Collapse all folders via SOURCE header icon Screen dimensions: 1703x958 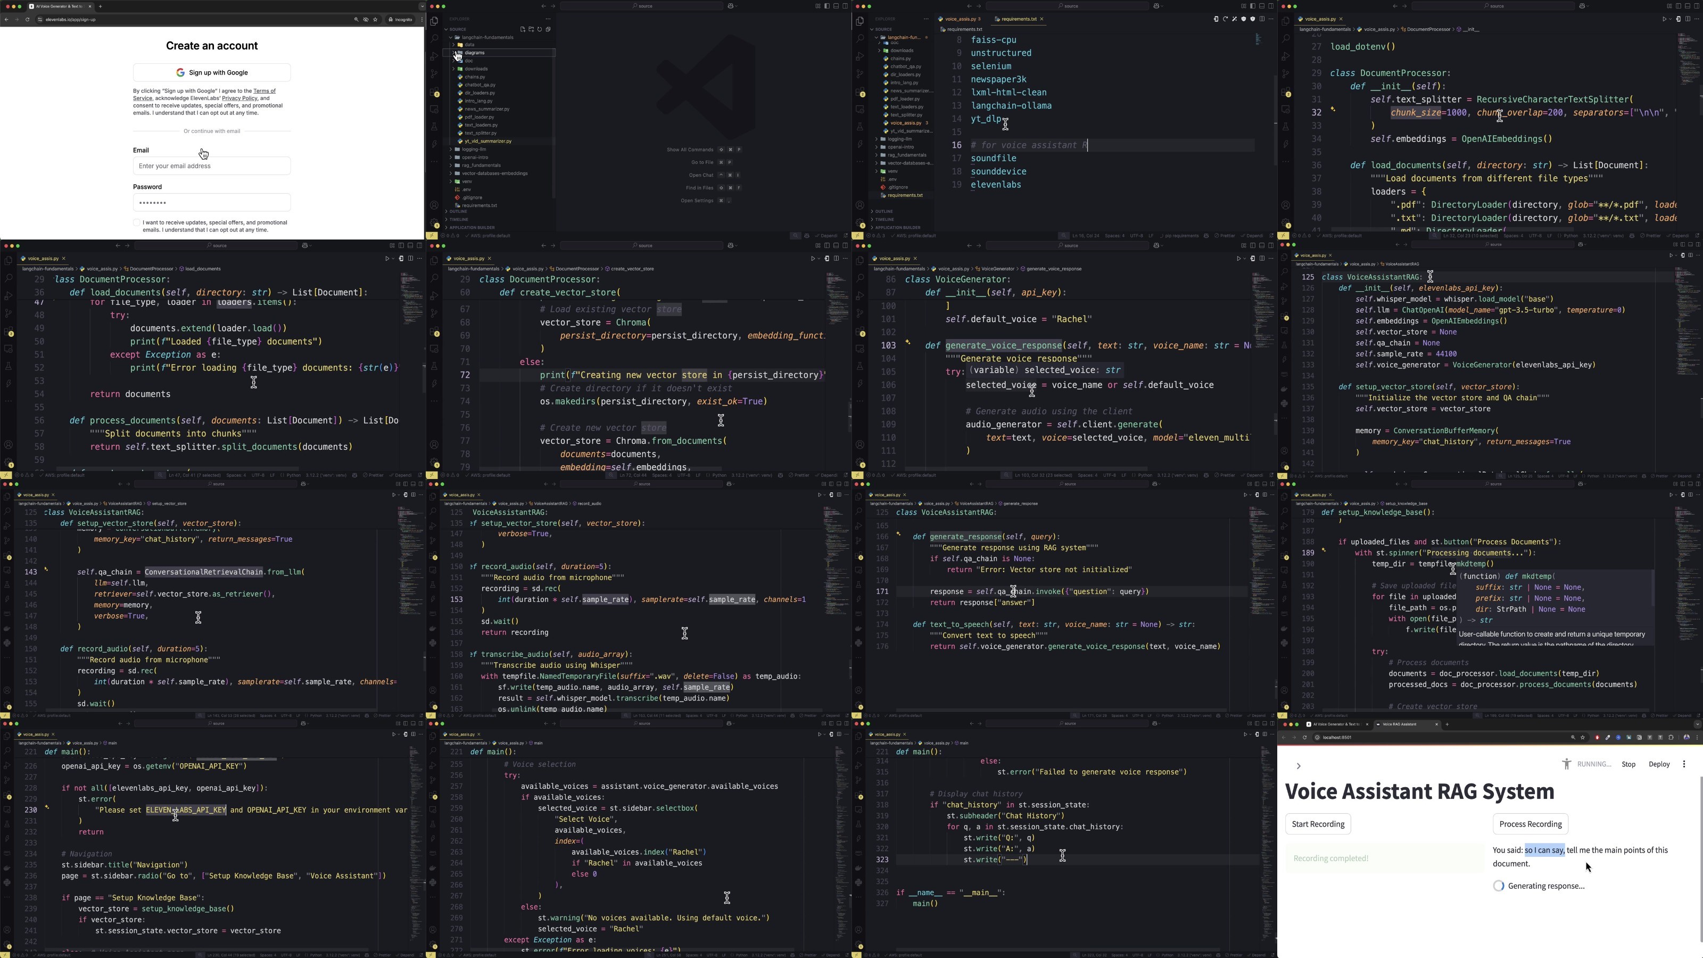pyautogui.click(x=548, y=29)
